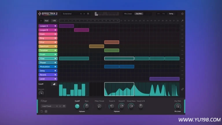This screenshot has width=222, height=125.
Task: Select the first highlighted pattern slot
Action: click(x=96, y=14)
